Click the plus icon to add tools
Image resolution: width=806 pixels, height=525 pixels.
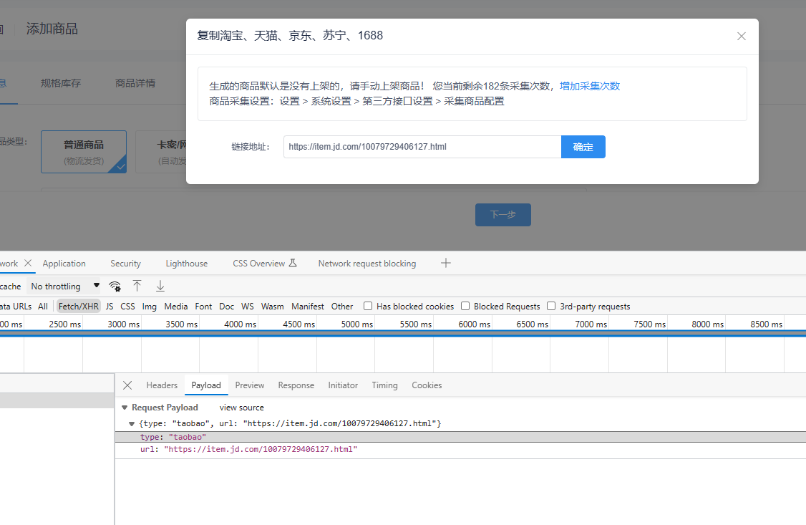pos(446,264)
